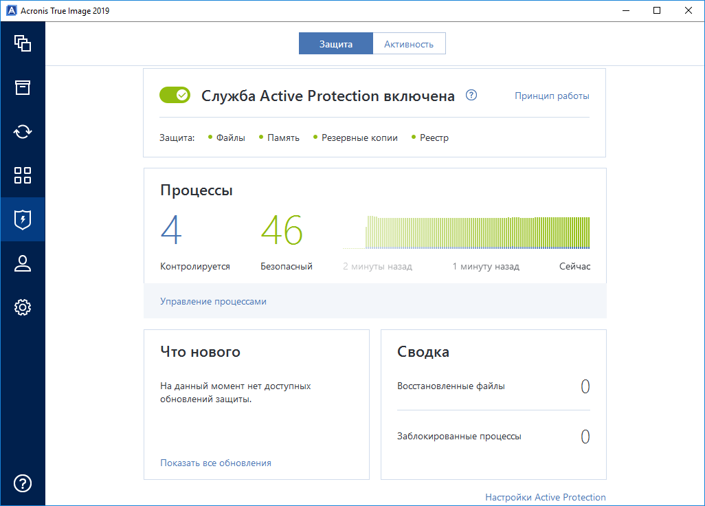Click Показать все обновления link
This screenshot has height=506, width=705.
pyautogui.click(x=216, y=463)
